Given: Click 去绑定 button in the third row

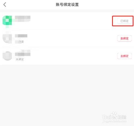Looking at the screenshot, I should [x=124, y=56].
